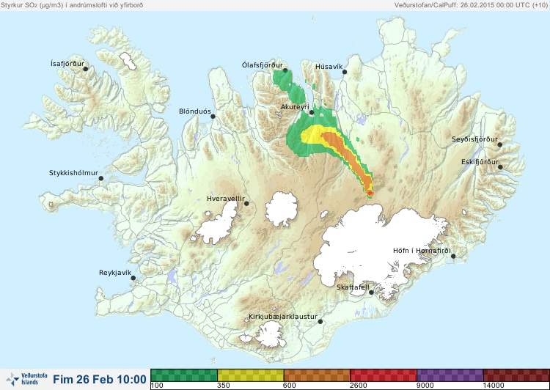
Task: Select the dark red 14000 legend swatch
Action: click(x=516, y=375)
